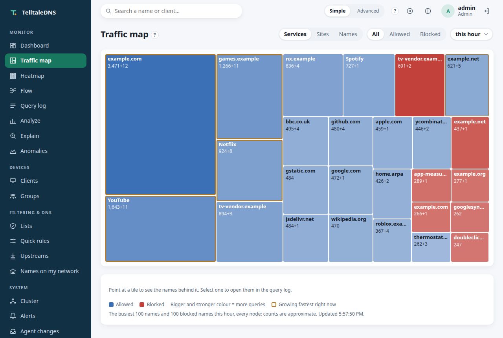Select the Services tab
Image resolution: width=503 pixels, height=338 pixels.
point(295,34)
